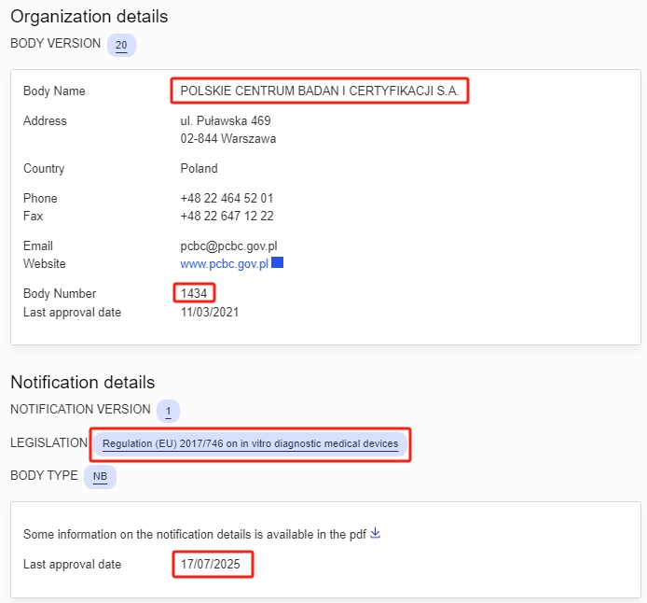Screen dimensions: 647x603
Task: Click the NB body type badge
Action: point(101,477)
